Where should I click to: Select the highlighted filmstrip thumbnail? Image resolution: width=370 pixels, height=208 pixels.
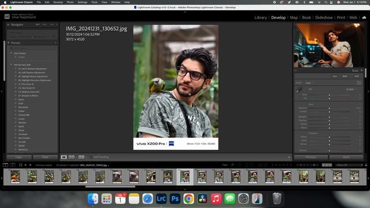tap(185, 177)
